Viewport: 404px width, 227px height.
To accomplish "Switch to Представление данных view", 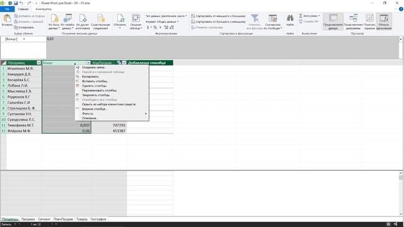I will point(333,22).
